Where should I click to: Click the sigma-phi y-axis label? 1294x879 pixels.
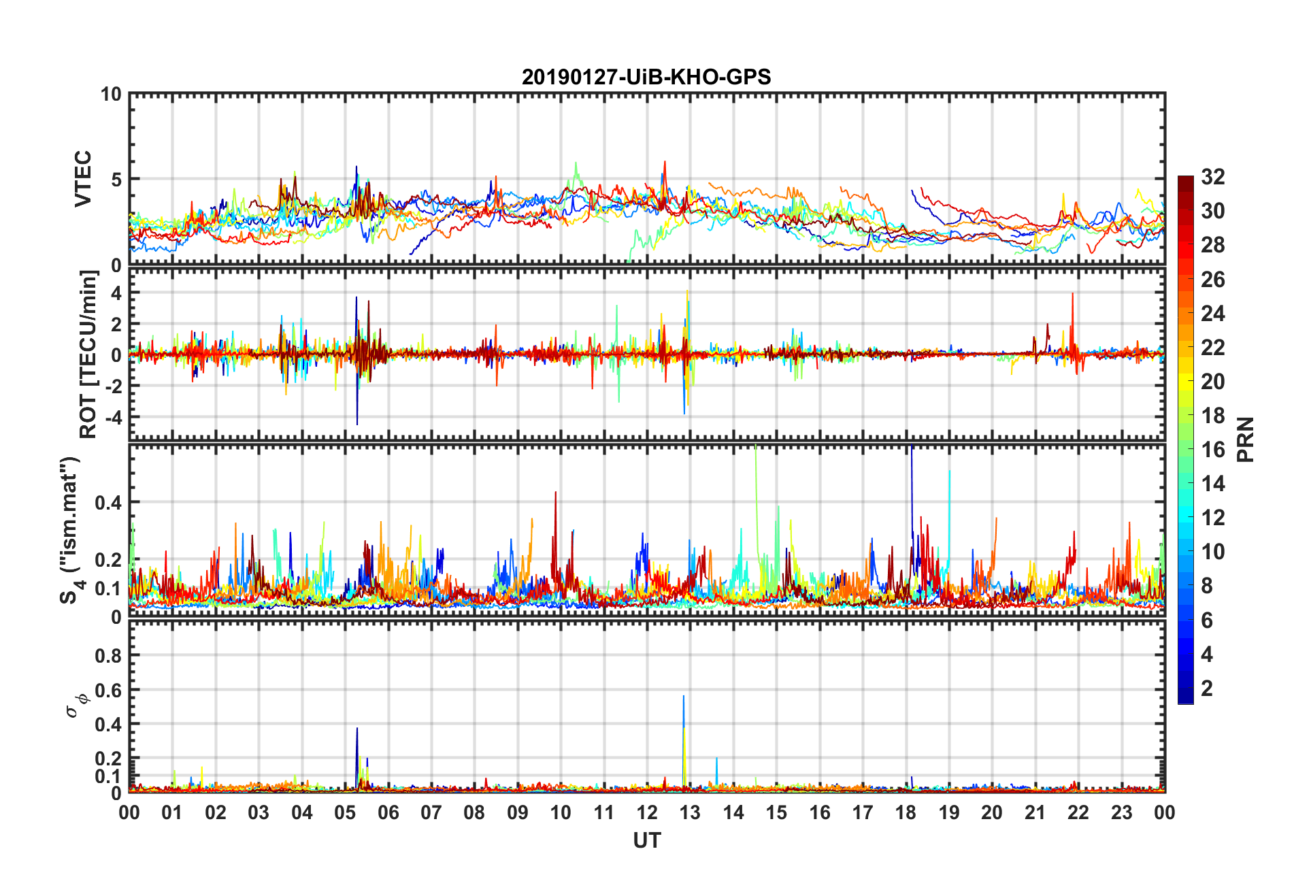(76, 704)
